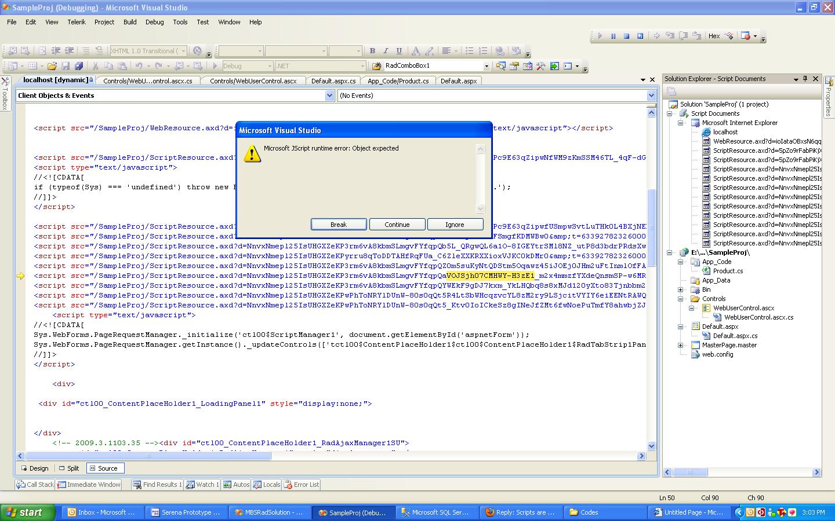Toggle Hex display mode
The width and height of the screenshot is (835, 521).
coord(714,36)
